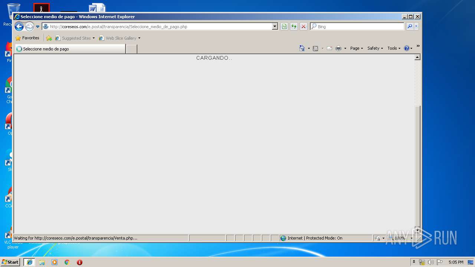Open the recent pages dropdown arrow
Screen dimensions: 475x267
pos(37,27)
